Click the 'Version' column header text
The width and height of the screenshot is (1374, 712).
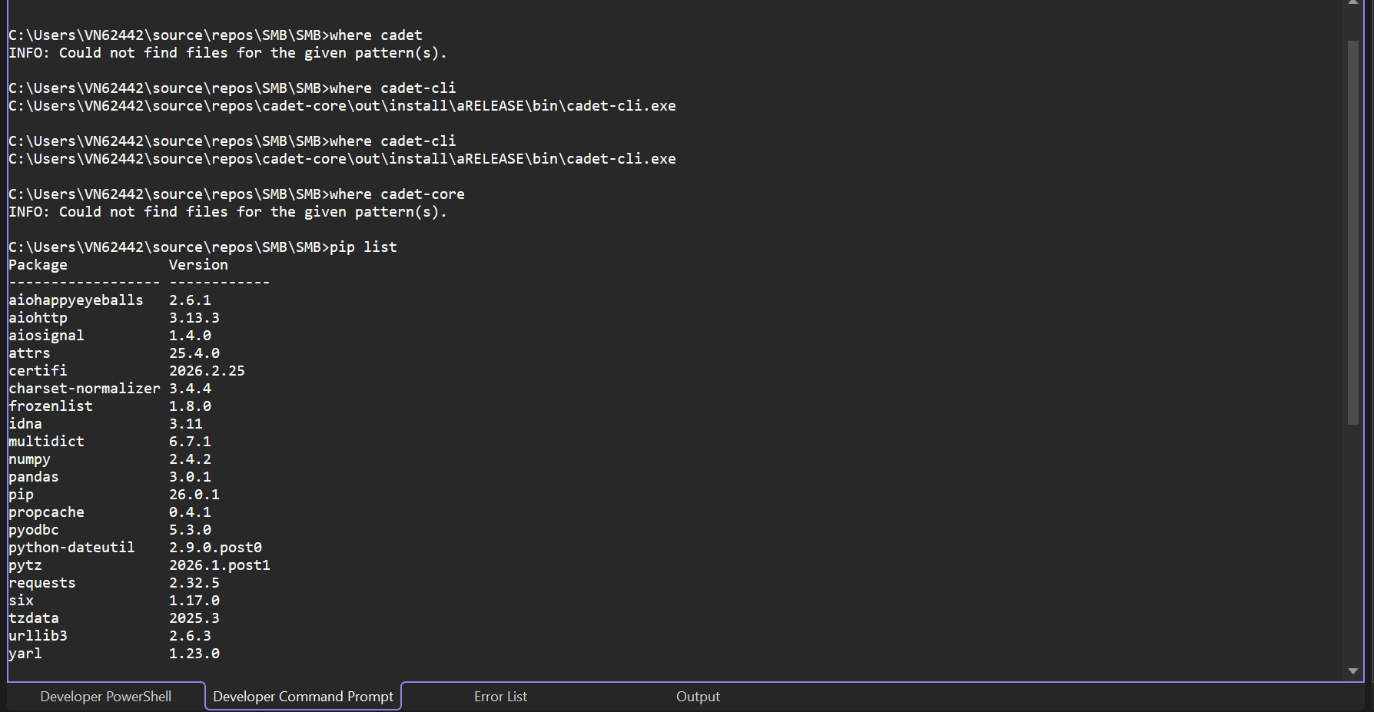coord(198,265)
